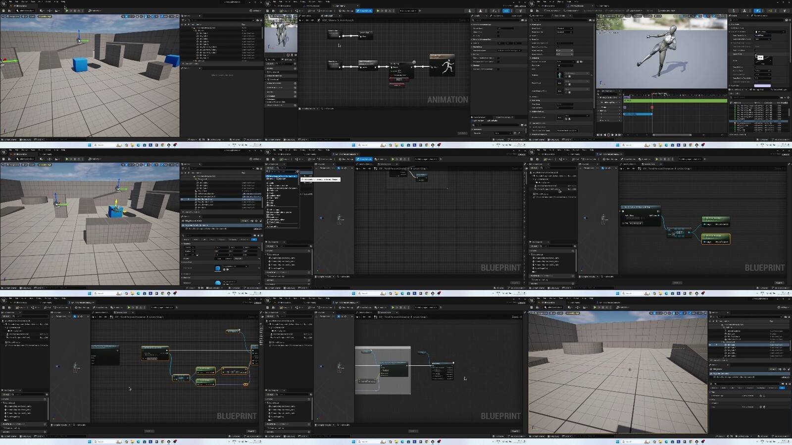Select GET node in Blueprint graph with two green nodes
The width and height of the screenshot is (792, 445).
click(679, 232)
